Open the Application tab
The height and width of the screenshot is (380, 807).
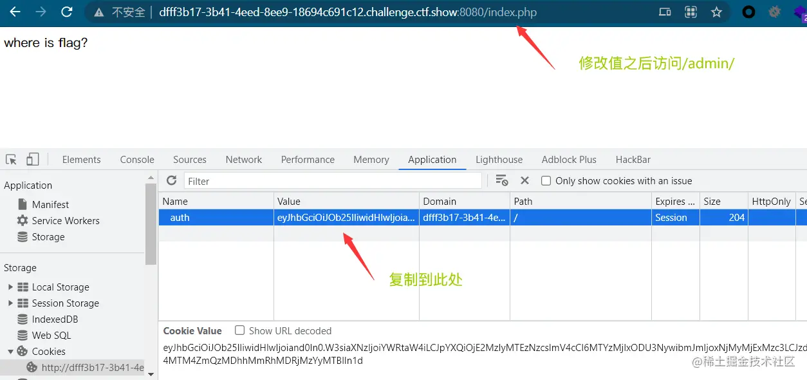(432, 160)
